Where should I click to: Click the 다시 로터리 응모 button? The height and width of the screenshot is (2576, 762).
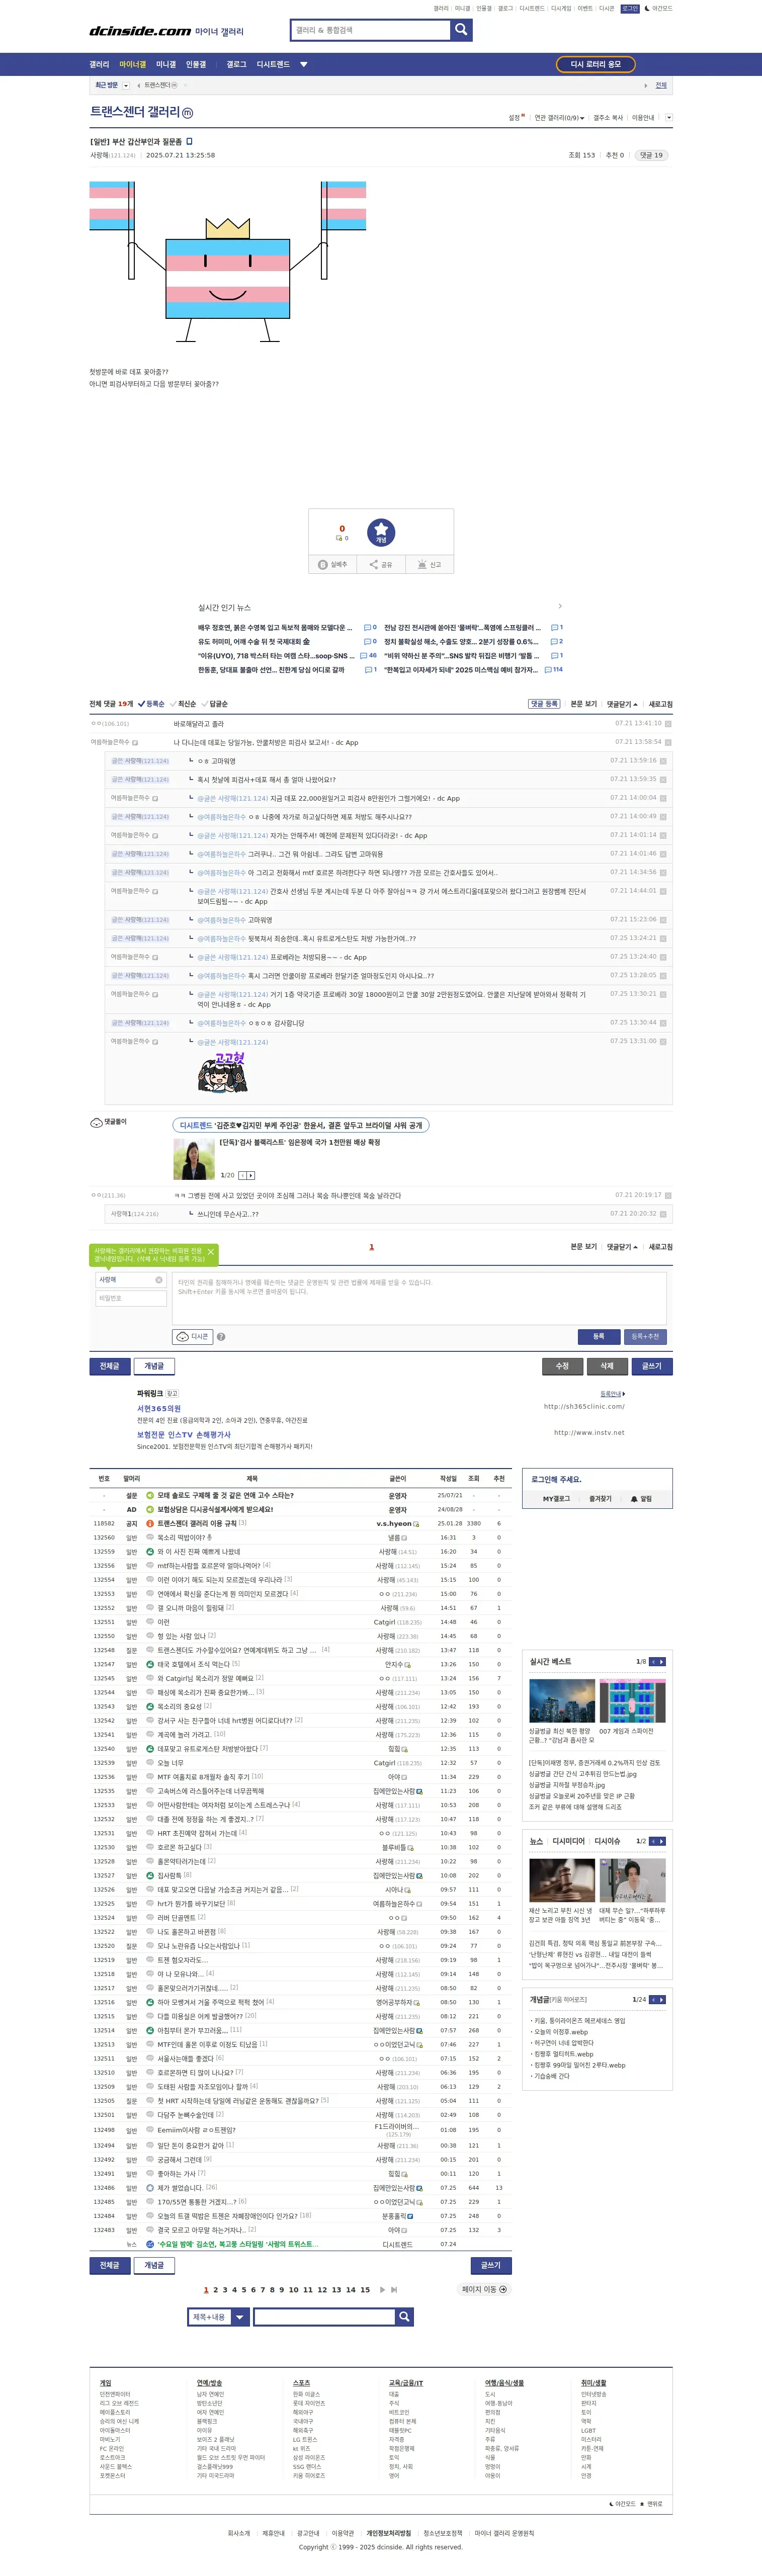point(596,64)
